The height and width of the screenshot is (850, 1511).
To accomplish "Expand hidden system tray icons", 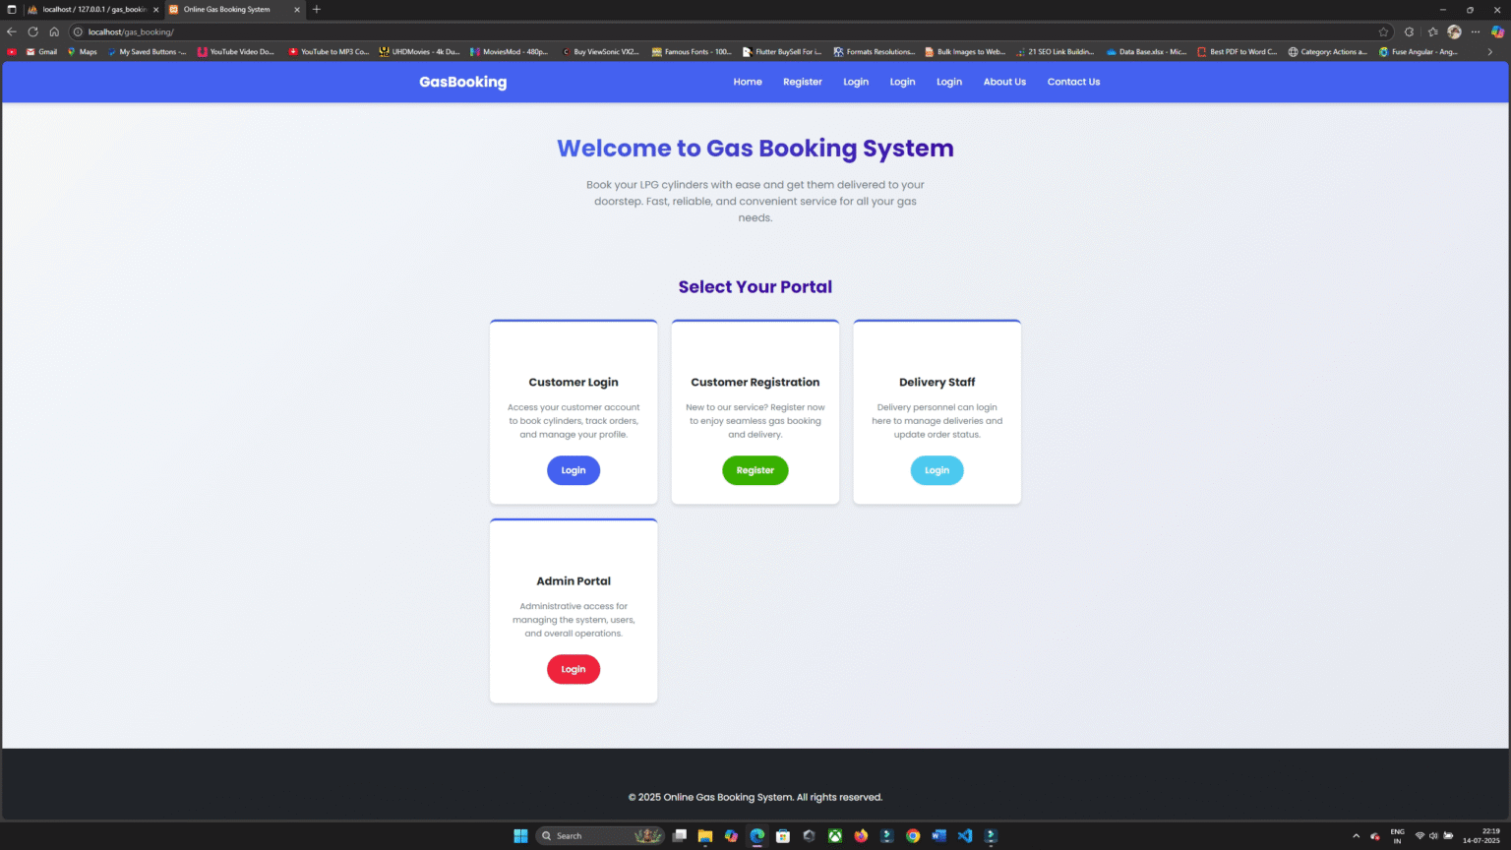I will (x=1357, y=834).
